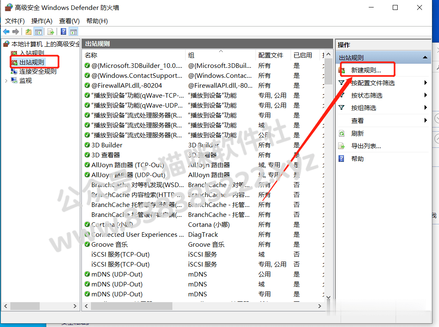Click the firewall app icon in the title bar
Screen dimensions: 439x327
click(9, 7)
